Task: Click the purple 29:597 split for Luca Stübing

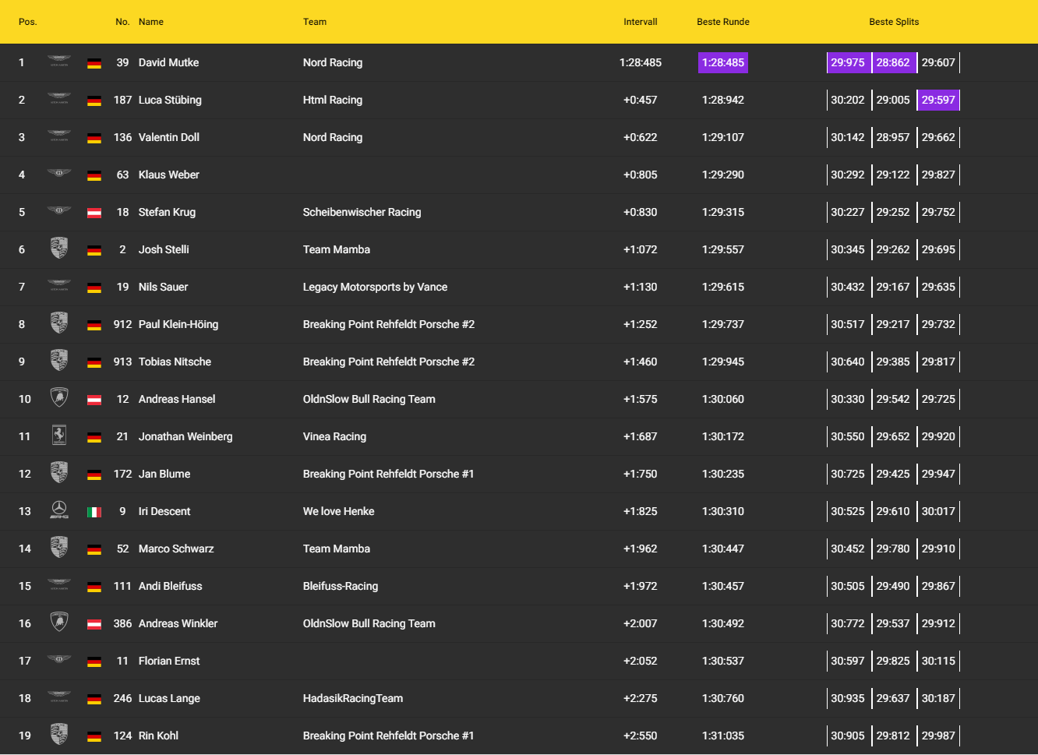Action: click(937, 100)
